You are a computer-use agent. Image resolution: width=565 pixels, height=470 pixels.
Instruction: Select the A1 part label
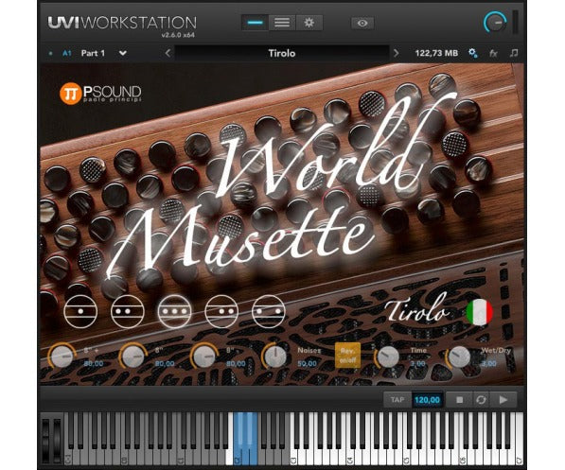point(67,53)
